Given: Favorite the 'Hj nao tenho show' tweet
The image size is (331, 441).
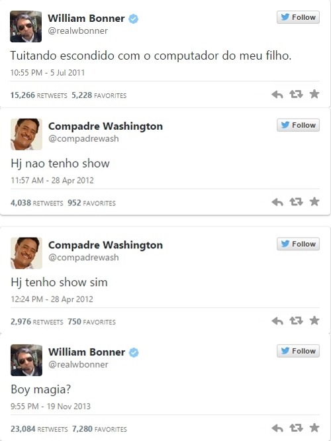Looking at the screenshot, I should click(314, 202).
